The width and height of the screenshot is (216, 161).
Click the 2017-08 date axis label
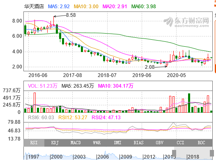click(72, 75)
